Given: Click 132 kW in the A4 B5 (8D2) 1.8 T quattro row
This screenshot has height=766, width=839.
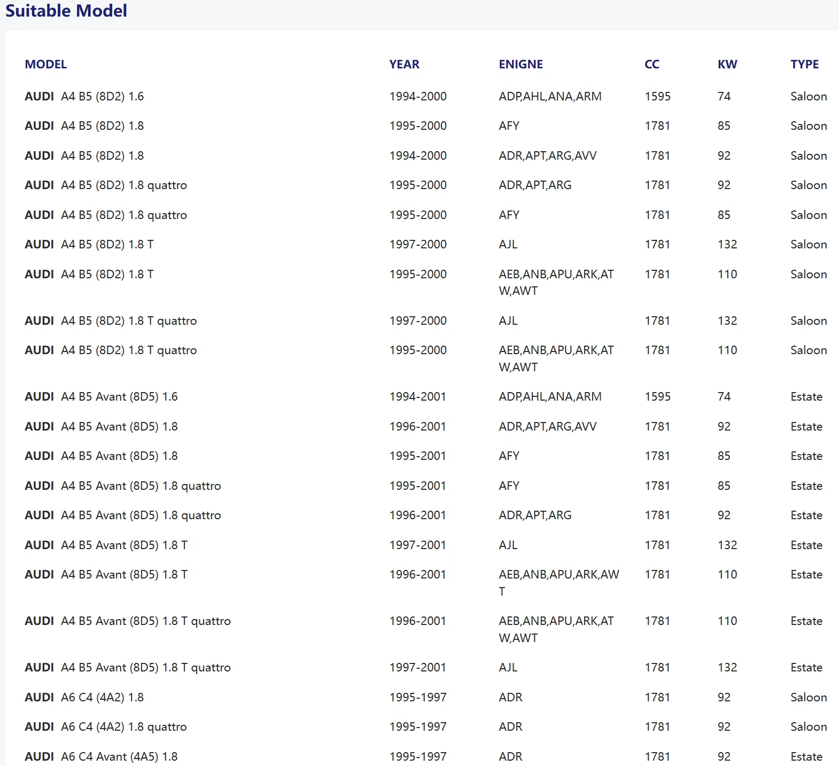Looking at the screenshot, I should click(x=727, y=321).
